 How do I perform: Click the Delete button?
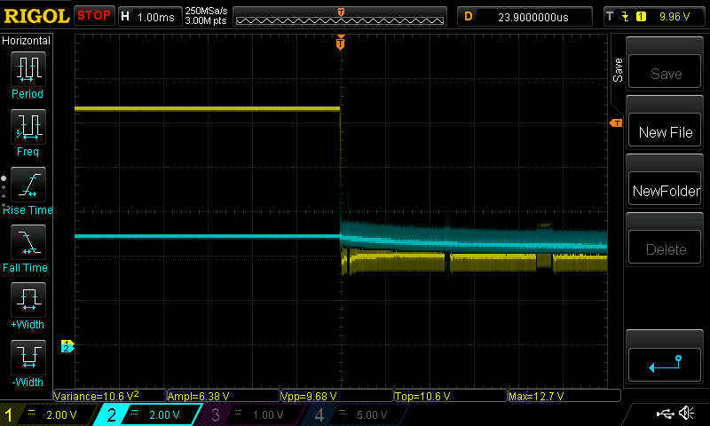[x=665, y=248]
